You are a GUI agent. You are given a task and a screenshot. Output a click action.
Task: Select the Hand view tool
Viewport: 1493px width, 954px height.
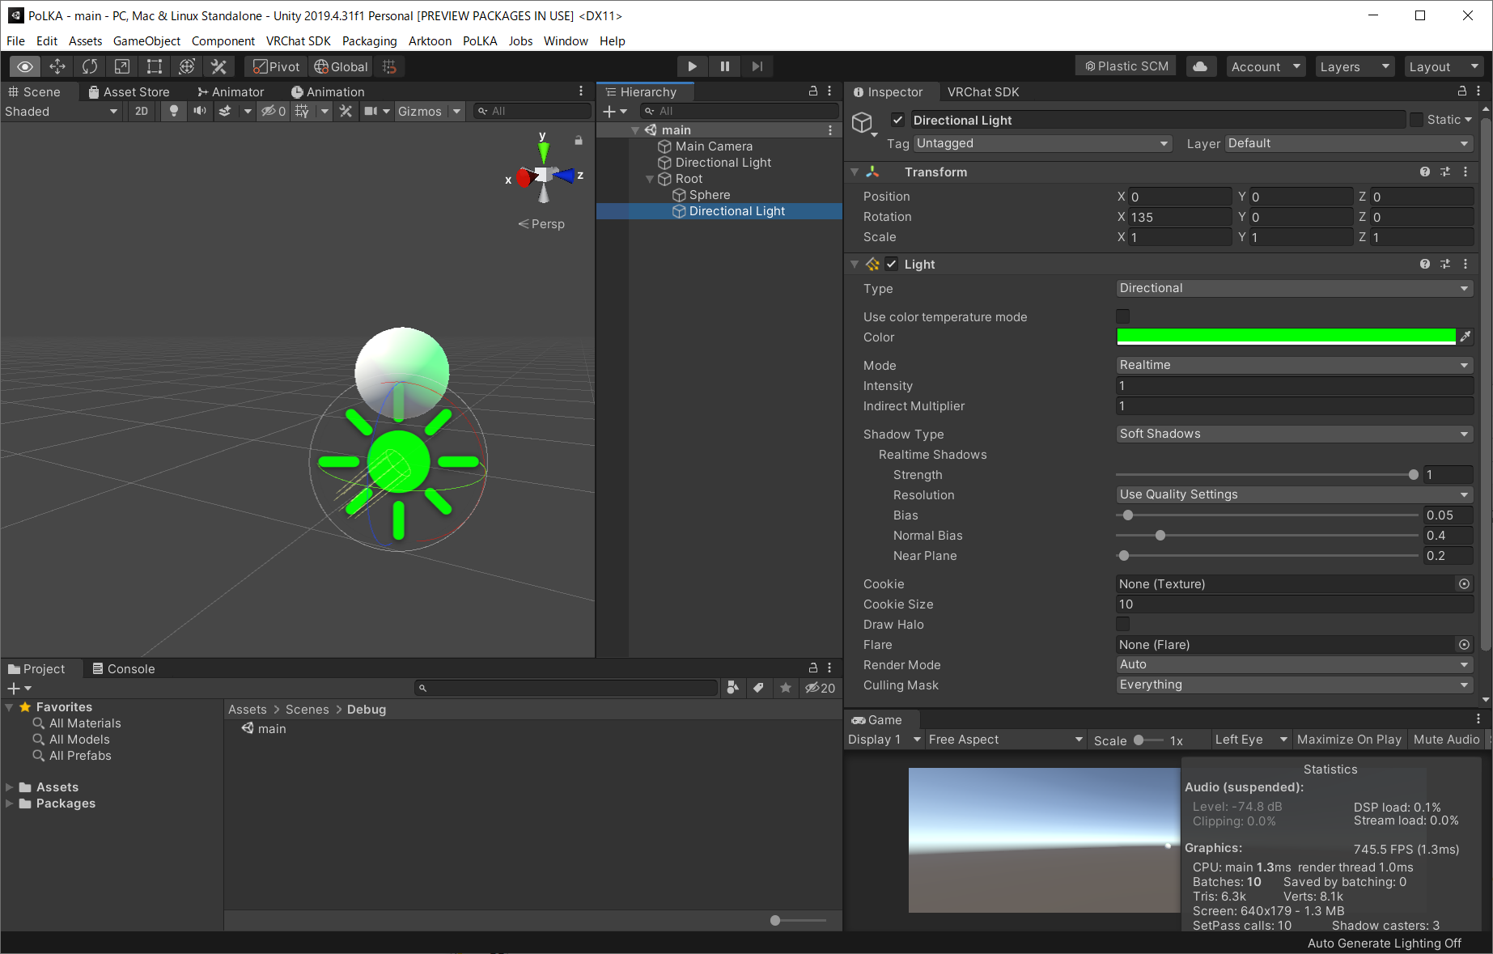pos(25,66)
